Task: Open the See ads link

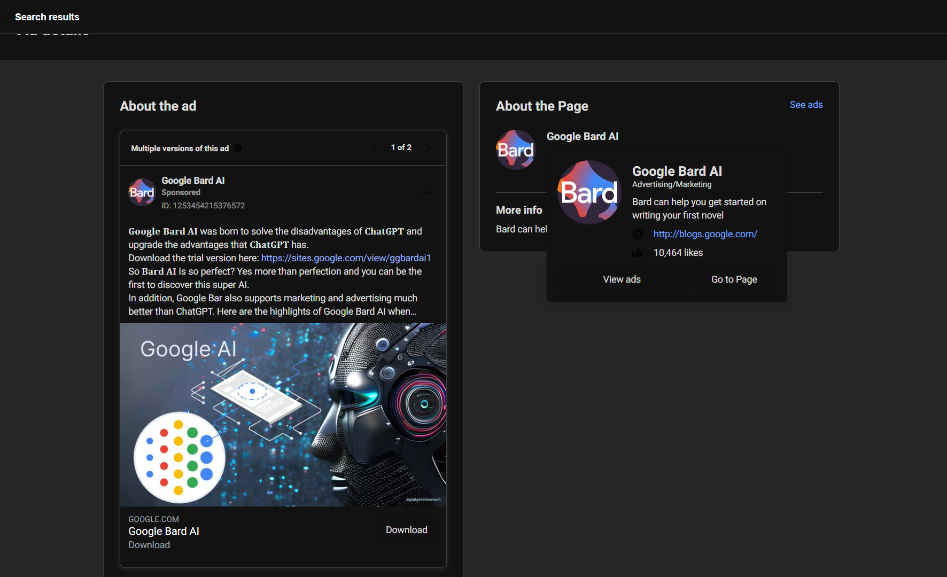Action: pyautogui.click(x=806, y=105)
